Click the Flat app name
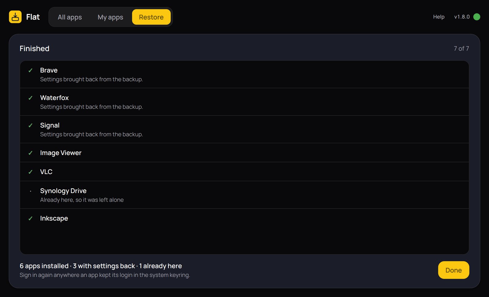Image resolution: width=489 pixels, height=297 pixels. 33,17
